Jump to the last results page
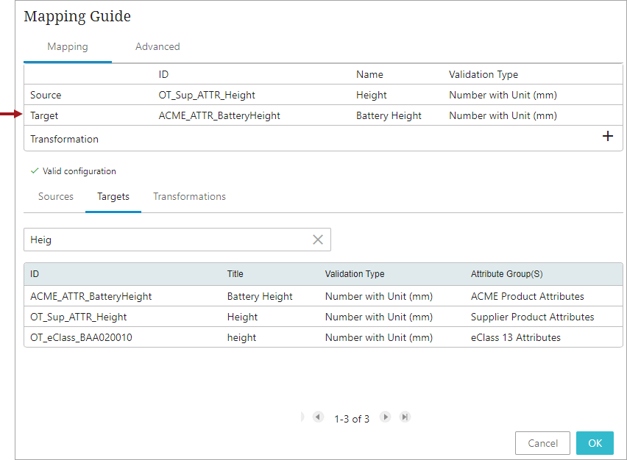This screenshot has height=460, width=627. (404, 417)
